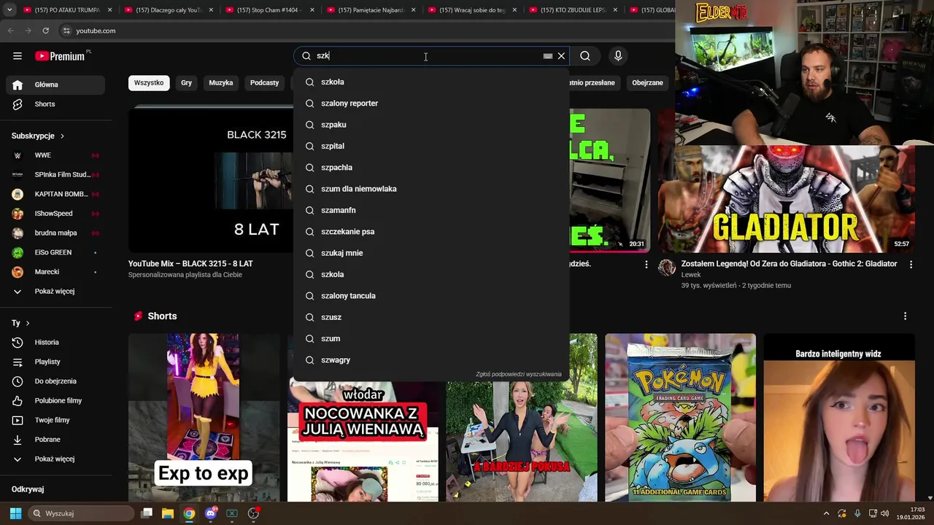Viewport: 934px width, 525px height.
Task: Choose the suggestion szpachla
Action: pos(431,168)
